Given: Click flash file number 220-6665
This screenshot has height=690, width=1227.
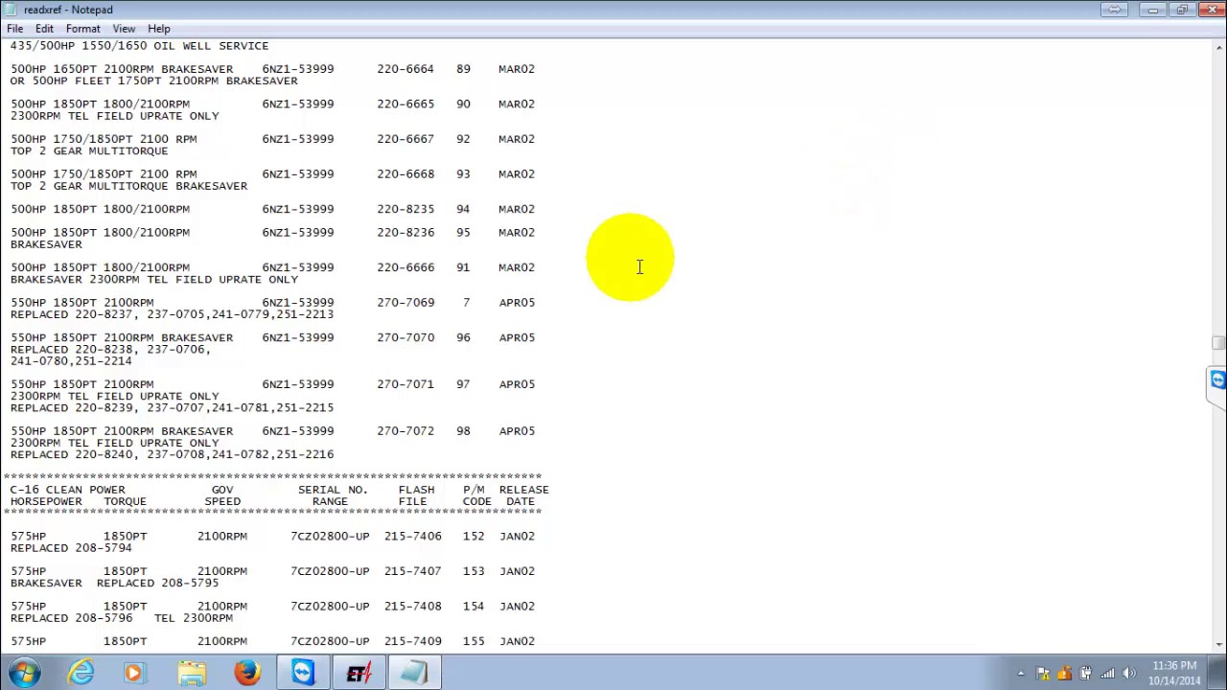Looking at the screenshot, I should click(x=405, y=103).
